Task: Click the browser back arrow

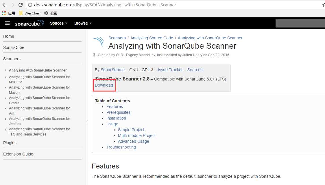Action: pyautogui.click(x=4, y=5)
